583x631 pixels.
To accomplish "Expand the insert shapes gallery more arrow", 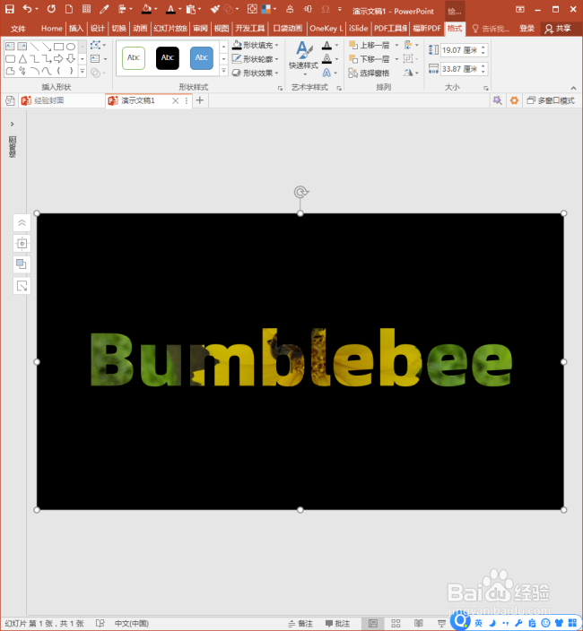I will coord(83,71).
